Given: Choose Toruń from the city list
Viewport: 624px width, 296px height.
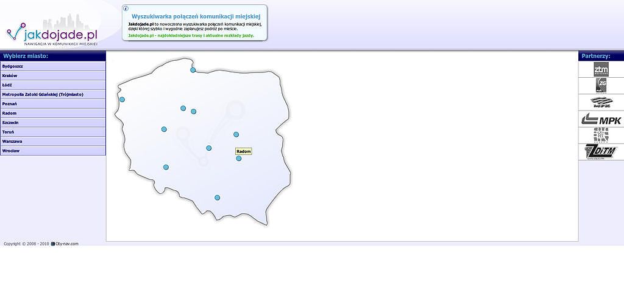Looking at the screenshot, I should (x=53, y=132).
